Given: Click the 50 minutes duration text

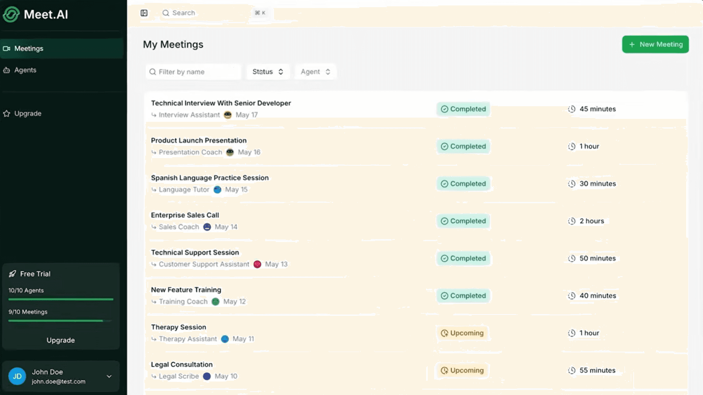Looking at the screenshot, I should coord(597,258).
